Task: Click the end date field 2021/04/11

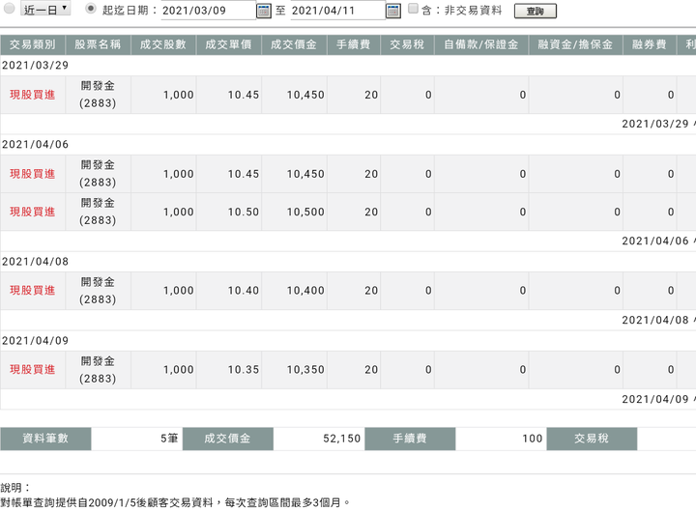Action: tap(337, 11)
